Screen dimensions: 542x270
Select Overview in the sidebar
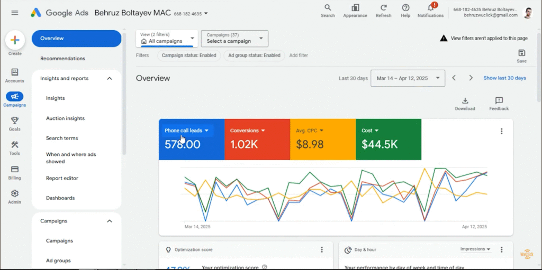click(76, 39)
